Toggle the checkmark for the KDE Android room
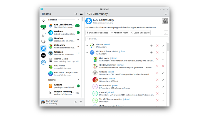Screen dimensions: 209x117 point(163,87)
